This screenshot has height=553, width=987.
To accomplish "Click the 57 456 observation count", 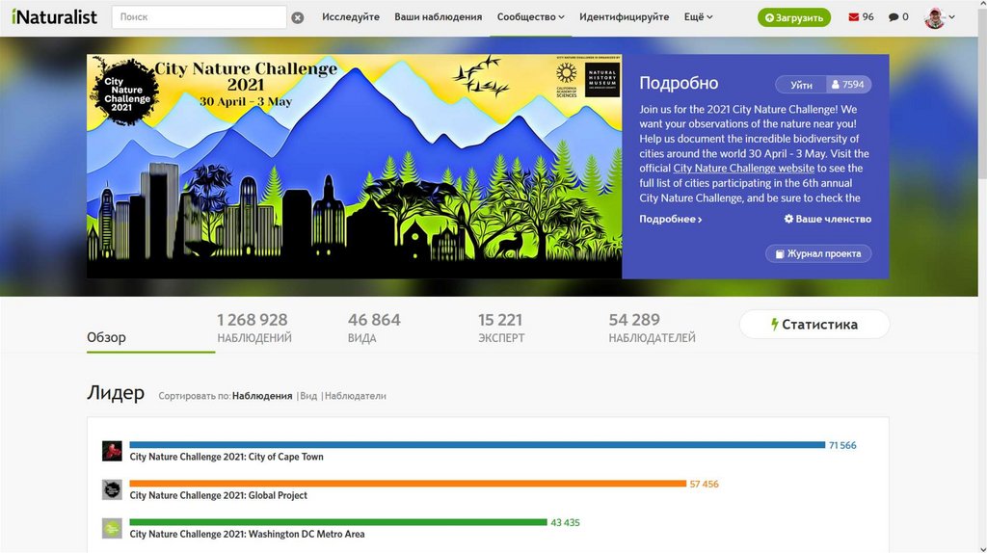I will [x=704, y=484].
